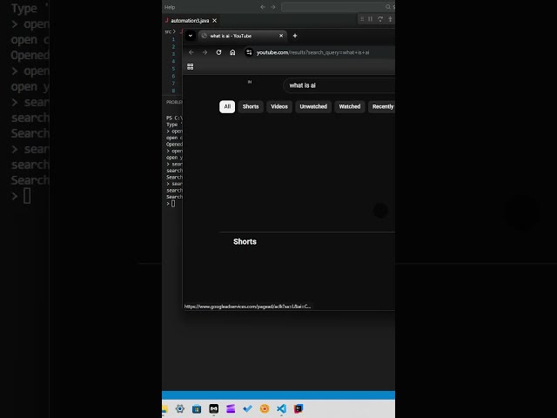This screenshot has height=418, width=557.
Task: Switch to the automation3.java editor tab
Action: point(190,21)
